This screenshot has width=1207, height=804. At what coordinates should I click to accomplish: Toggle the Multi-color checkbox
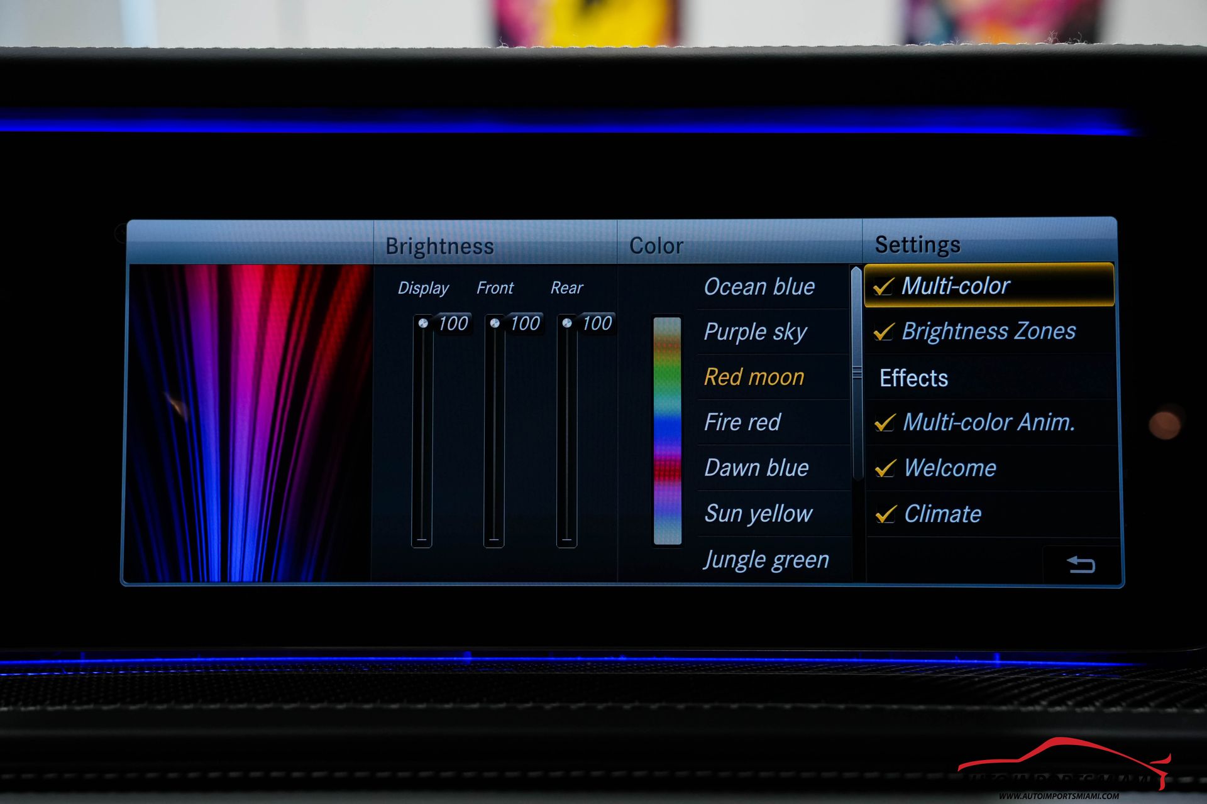coord(884,286)
